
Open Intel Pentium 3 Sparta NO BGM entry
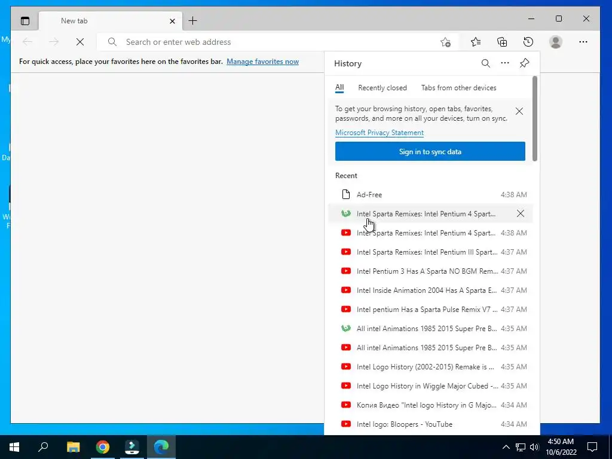(430, 271)
